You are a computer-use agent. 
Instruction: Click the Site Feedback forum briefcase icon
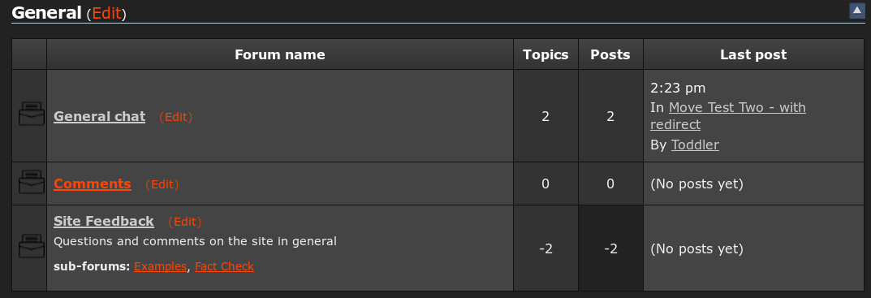32,246
